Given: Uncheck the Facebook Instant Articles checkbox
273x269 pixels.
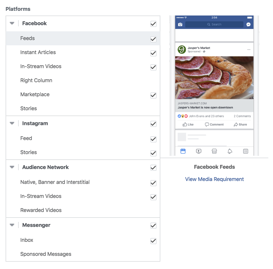Looking at the screenshot, I should coord(153,53).
